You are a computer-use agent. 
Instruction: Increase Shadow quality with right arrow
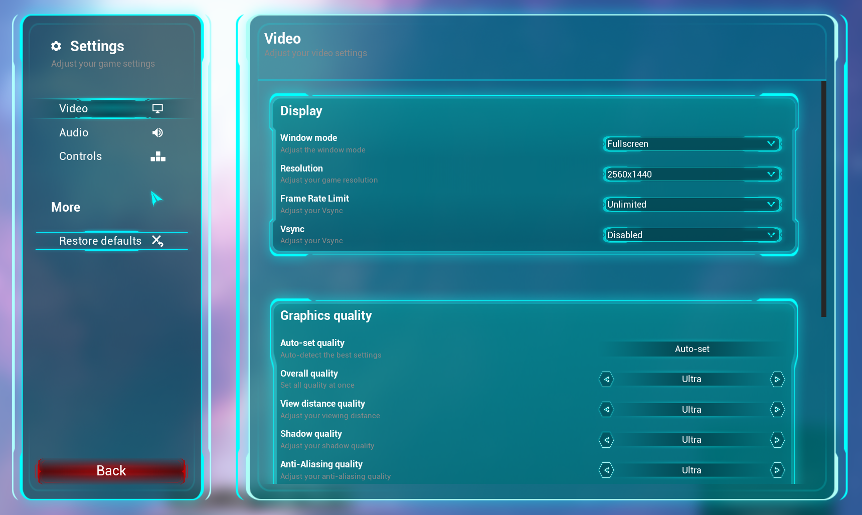tap(777, 440)
